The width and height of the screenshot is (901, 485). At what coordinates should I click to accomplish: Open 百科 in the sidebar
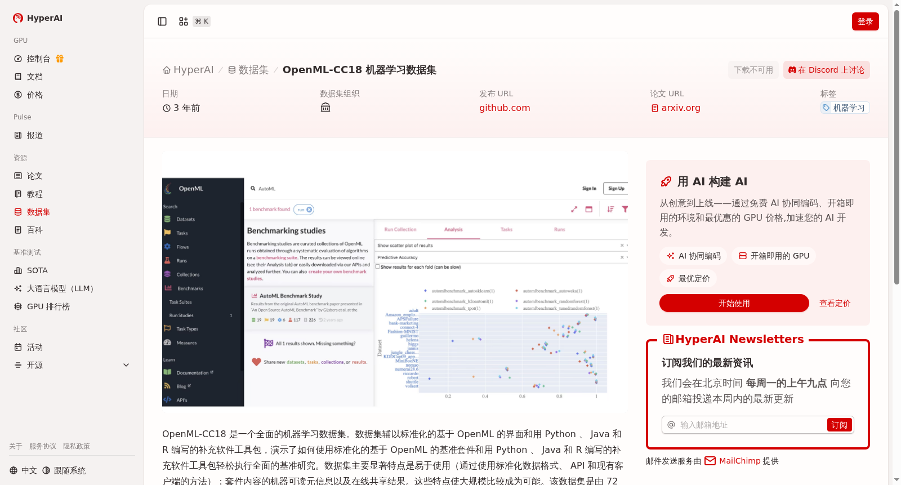click(35, 230)
